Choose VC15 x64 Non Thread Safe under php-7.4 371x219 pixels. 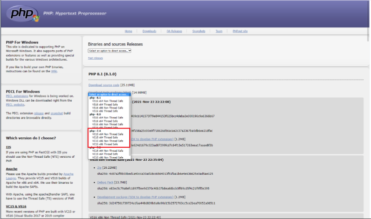click(x=108, y=134)
